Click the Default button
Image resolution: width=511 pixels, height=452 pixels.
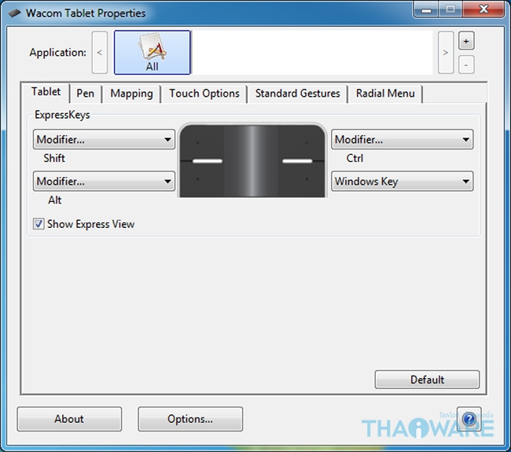point(427,380)
